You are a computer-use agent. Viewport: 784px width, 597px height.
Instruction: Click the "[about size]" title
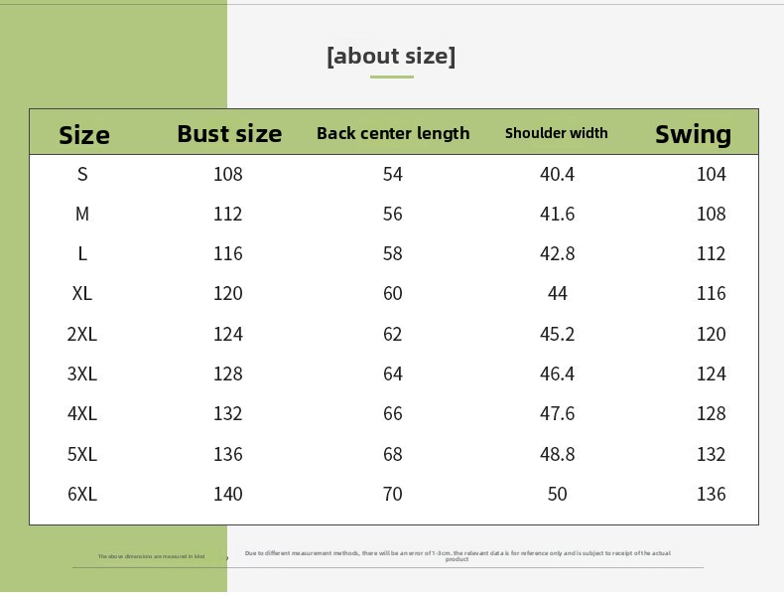pyautogui.click(x=391, y=56)
